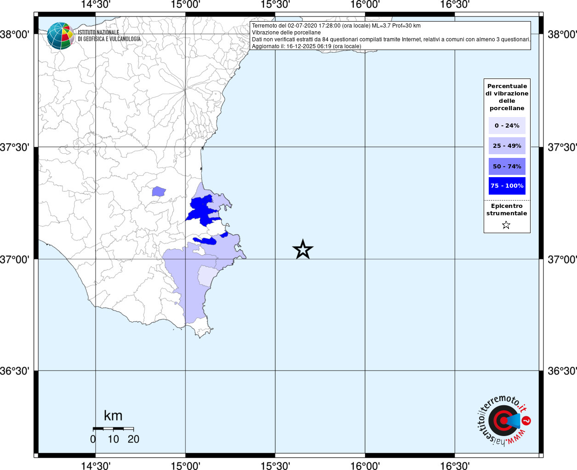Screen dimensions: 577x470
Task: Click the 'km' scale unit label
Action: pos(113,416)
